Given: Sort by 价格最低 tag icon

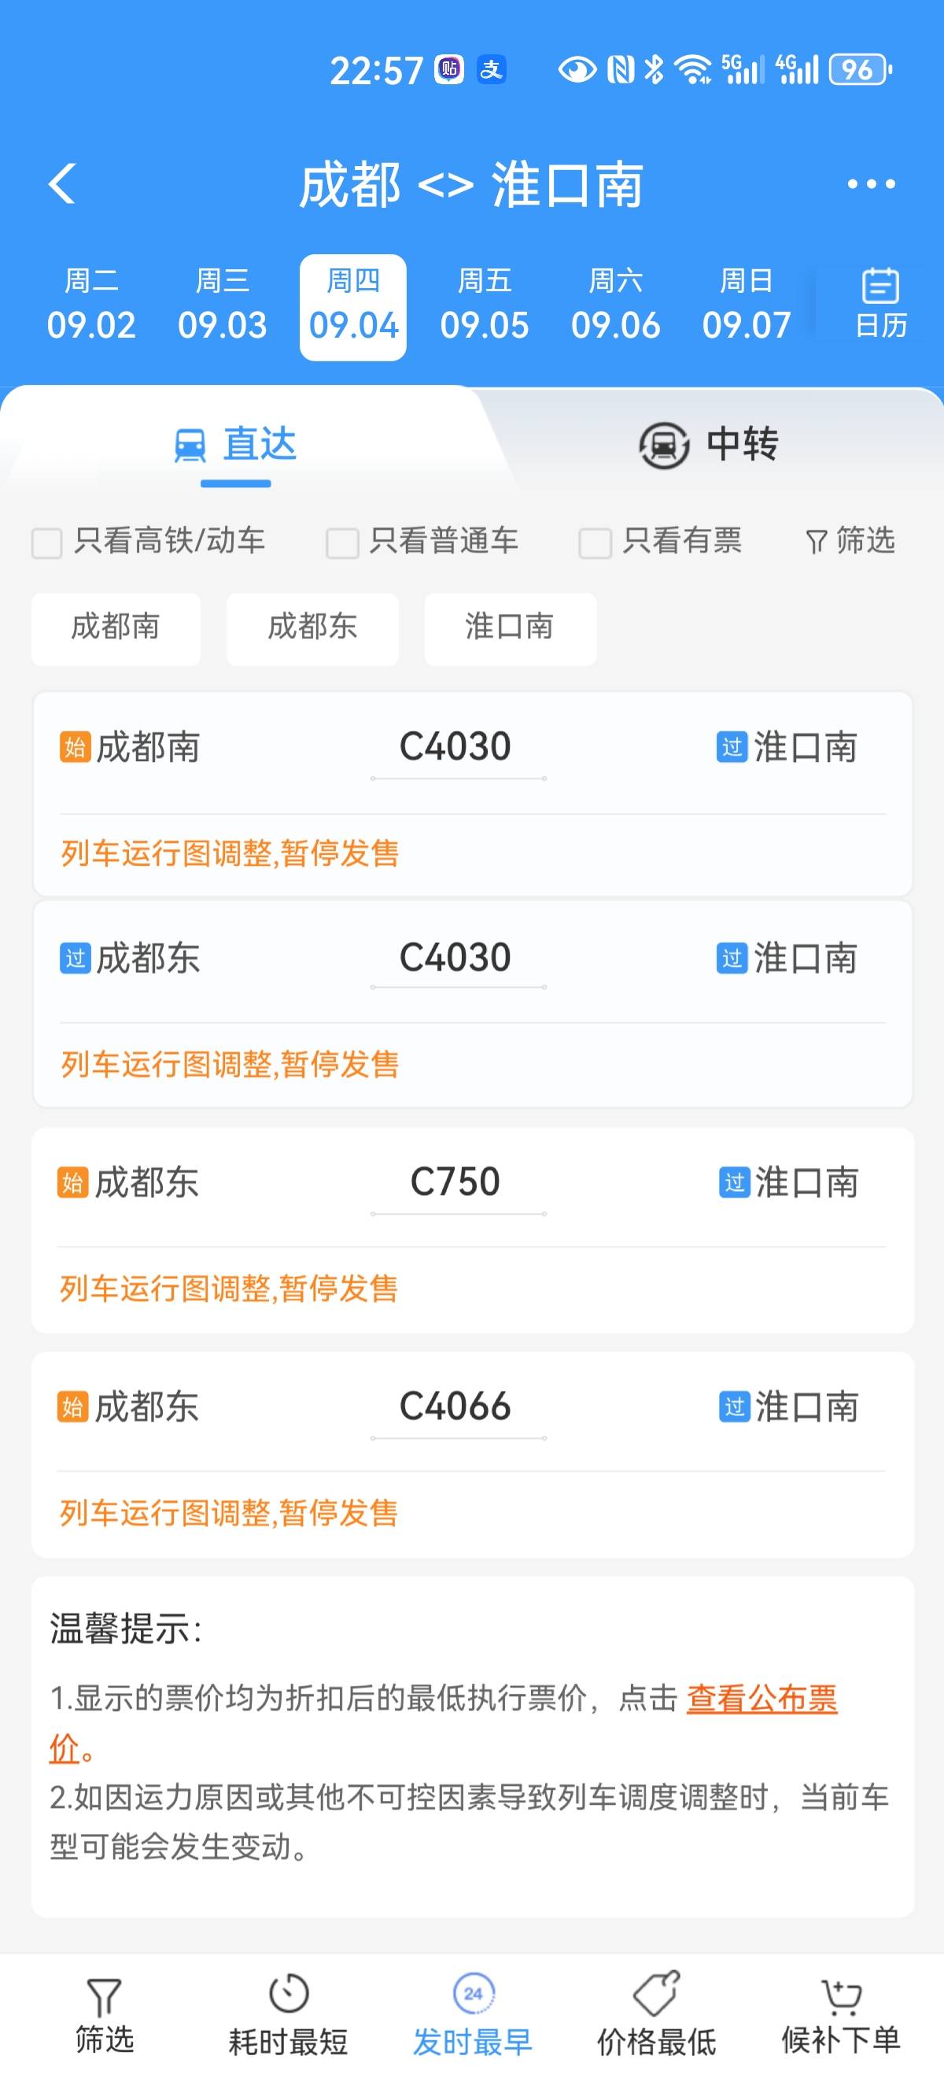Looking at the screenshot, I should [x=655, y=1994].
